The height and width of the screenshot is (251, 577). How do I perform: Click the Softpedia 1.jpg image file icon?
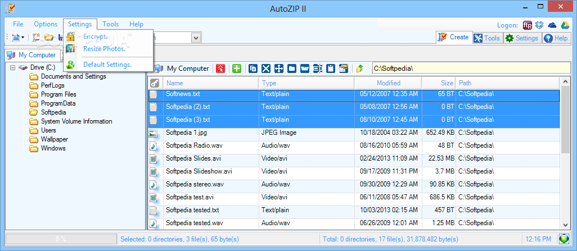pyautogui.click(x=154, y=133)
